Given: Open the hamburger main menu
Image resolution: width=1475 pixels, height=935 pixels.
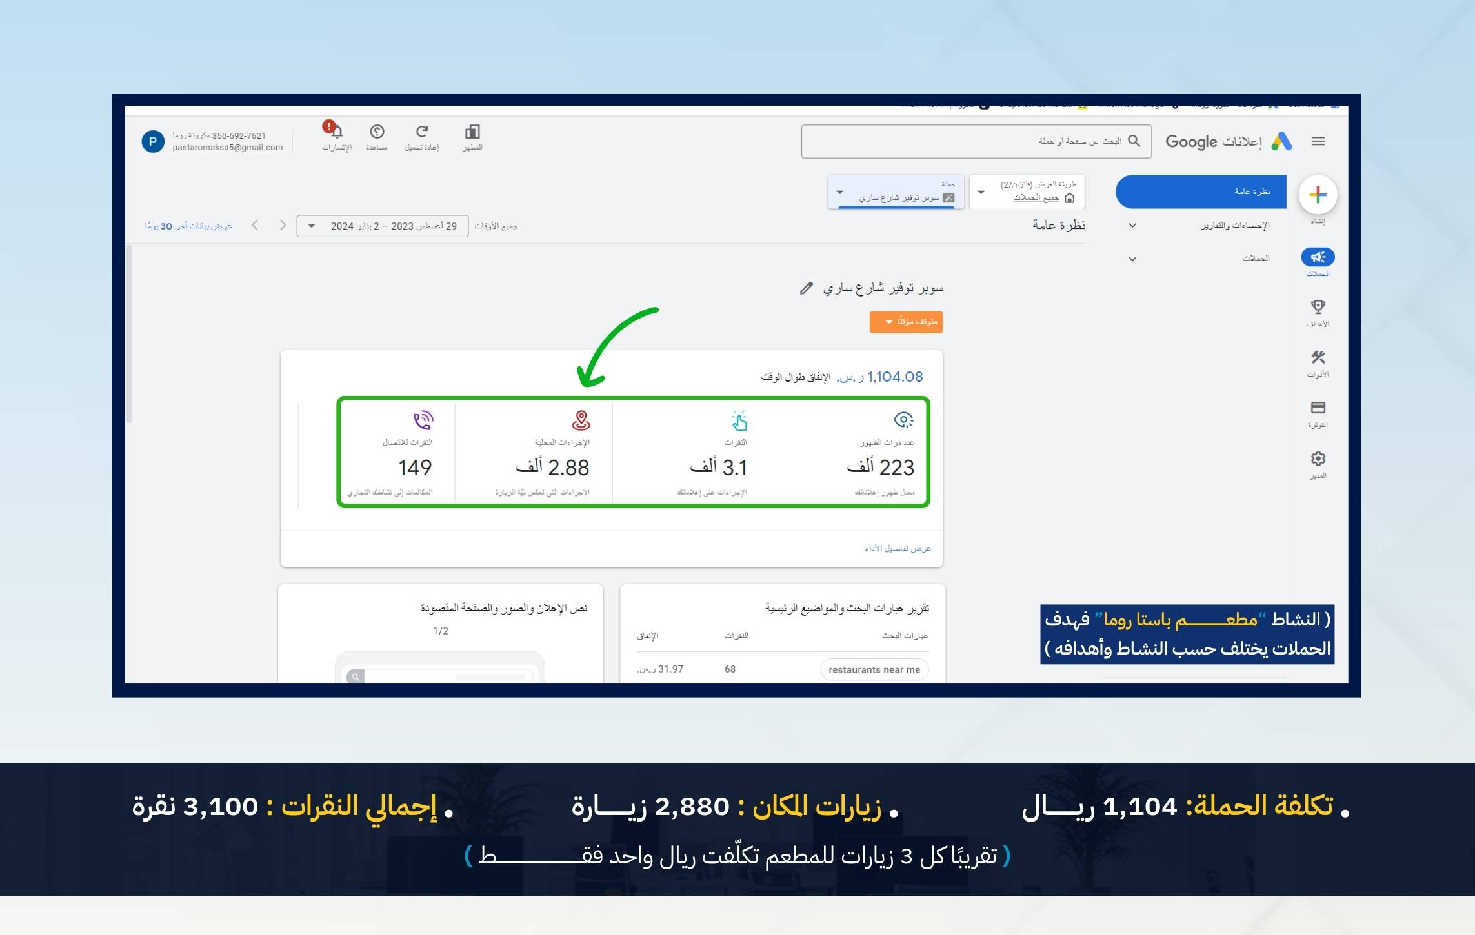Looking at the screenshot, I should coord(1318,141).
